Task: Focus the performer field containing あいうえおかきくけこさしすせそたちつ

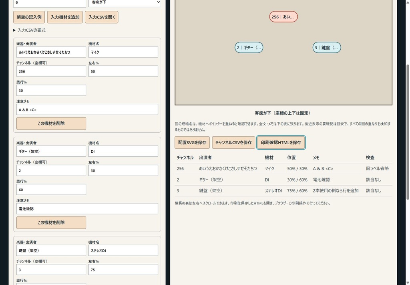Action: pos(51,52)
